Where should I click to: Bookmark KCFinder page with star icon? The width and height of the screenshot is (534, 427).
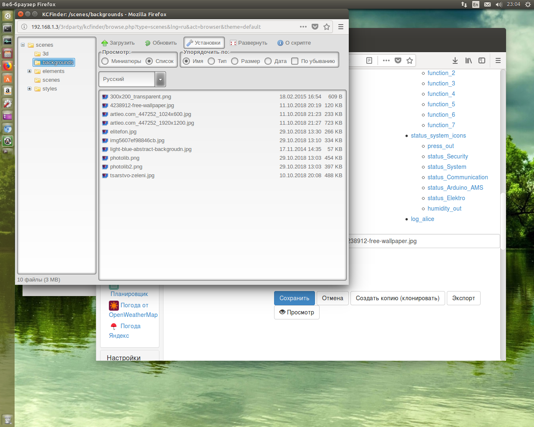(x=327, y=27)
